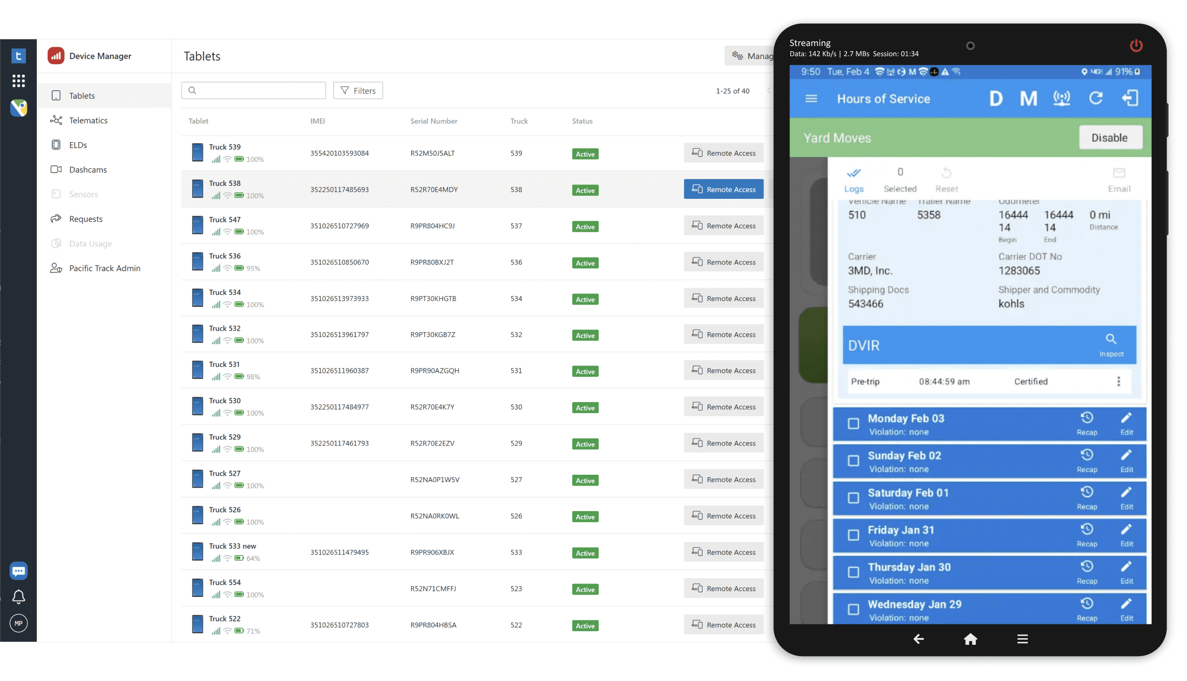Click the DVIR Inspect search icon
The width and height of the screenshot is (1187, 681).
[x=1110, y=339]
